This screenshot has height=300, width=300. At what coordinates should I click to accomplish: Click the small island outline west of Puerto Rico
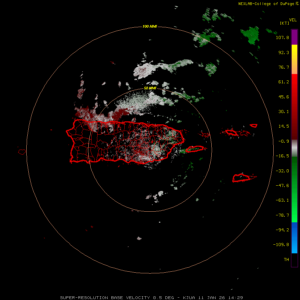[22, 152]
